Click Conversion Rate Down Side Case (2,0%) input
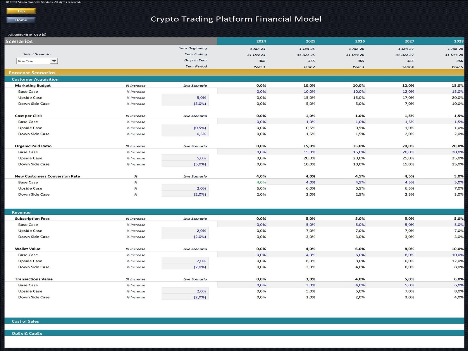Image resolution: width=468 pixels, height=351 pixels. click(185, 195)
